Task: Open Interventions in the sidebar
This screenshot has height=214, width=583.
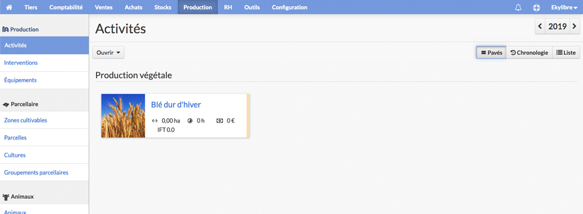Action: point(44,63)
